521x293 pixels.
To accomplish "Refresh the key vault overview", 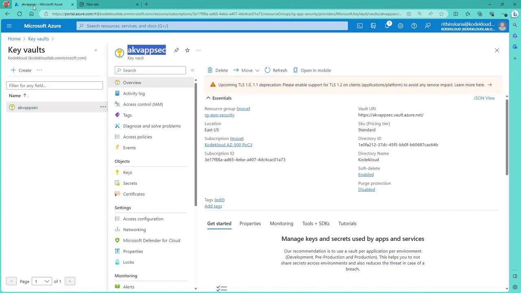I will click(276, 70).
